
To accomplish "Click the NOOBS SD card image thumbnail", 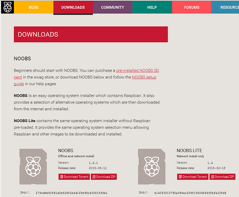I will click(x=33, y=166).
